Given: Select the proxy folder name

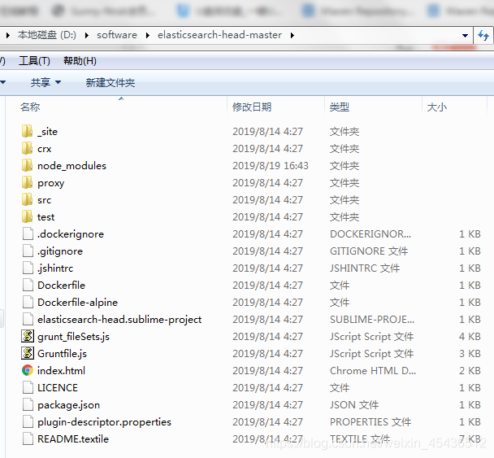Looking at the screenshot, I should [x=50, y=183].
